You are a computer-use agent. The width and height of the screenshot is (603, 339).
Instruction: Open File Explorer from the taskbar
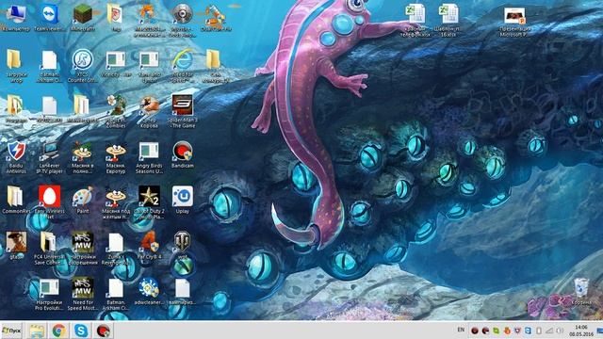pyautogui.click(x=37, y=331)
